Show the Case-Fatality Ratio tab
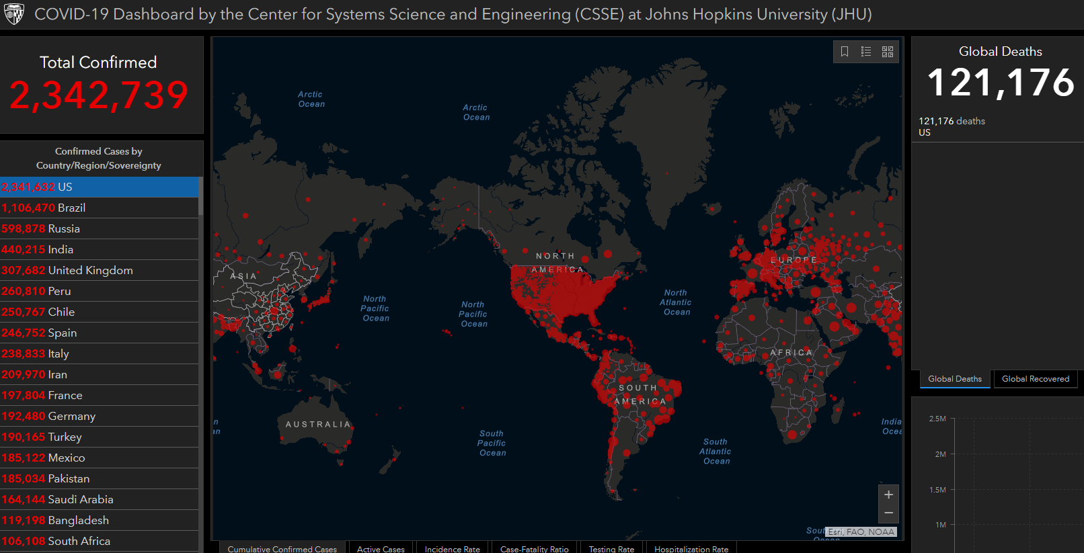Viewport: 1084px width, 553px height. pos(534,548)
